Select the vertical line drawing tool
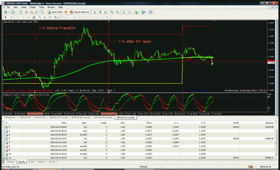Screen dimensions: 280x170 [17, 17]
